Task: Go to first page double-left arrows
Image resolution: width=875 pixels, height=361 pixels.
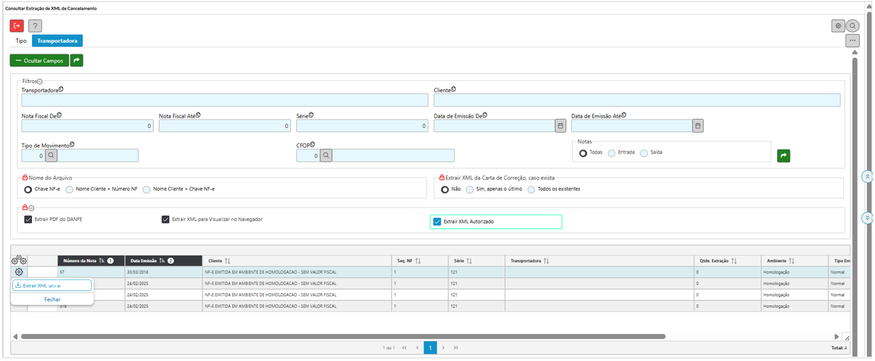Action: pos(405,347)
